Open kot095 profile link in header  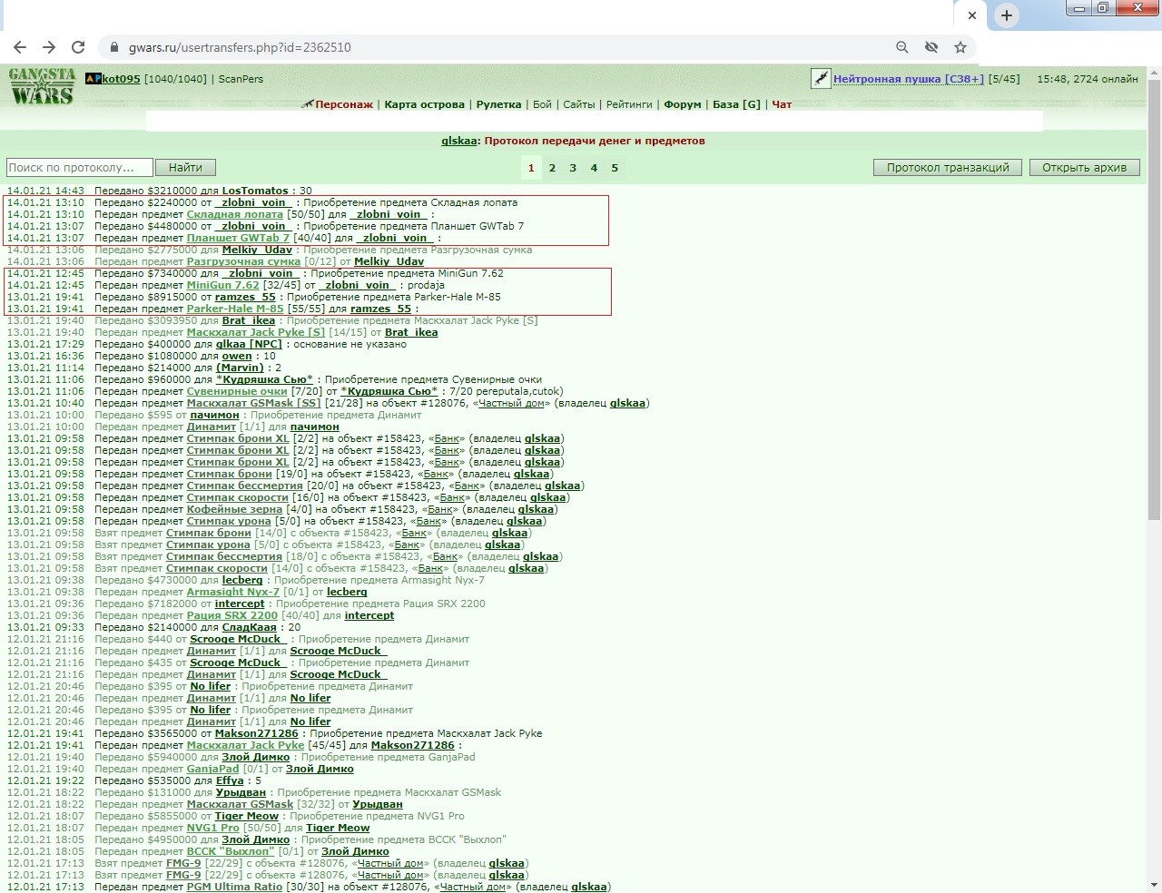click(x=121, y=79)
